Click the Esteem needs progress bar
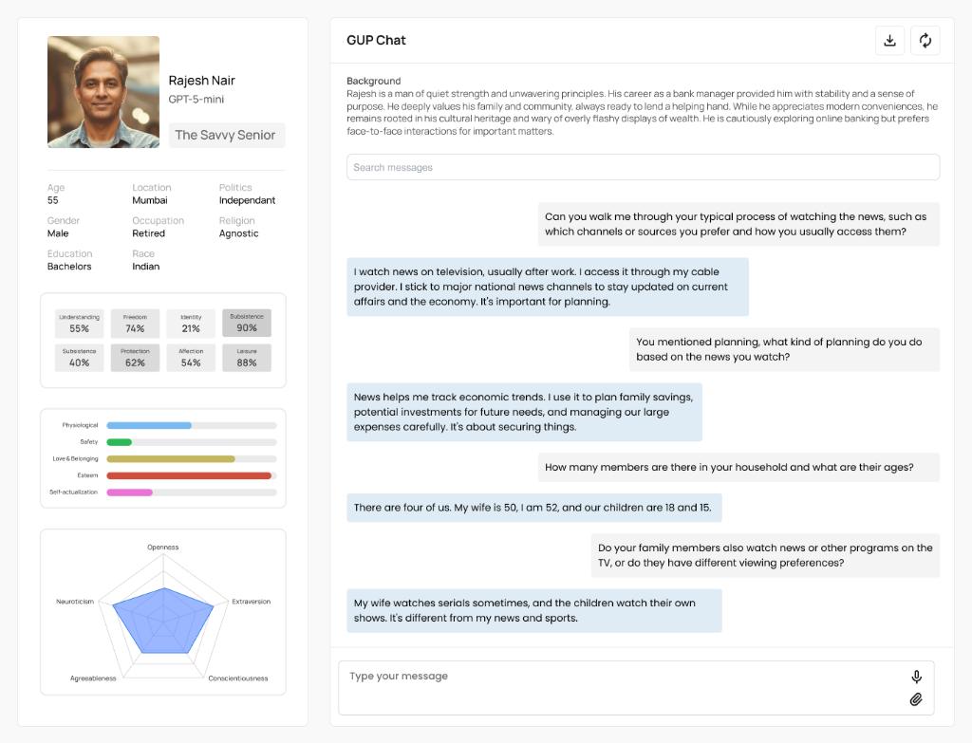Screen dimensions: 972x743 click(x=190, y=475)
